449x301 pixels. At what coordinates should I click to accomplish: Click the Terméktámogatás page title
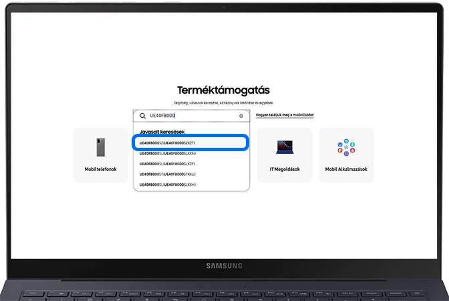(x=223, y=90)
